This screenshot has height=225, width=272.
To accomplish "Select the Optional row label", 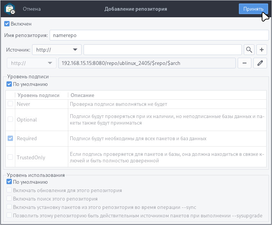I will tap(27, 120).
